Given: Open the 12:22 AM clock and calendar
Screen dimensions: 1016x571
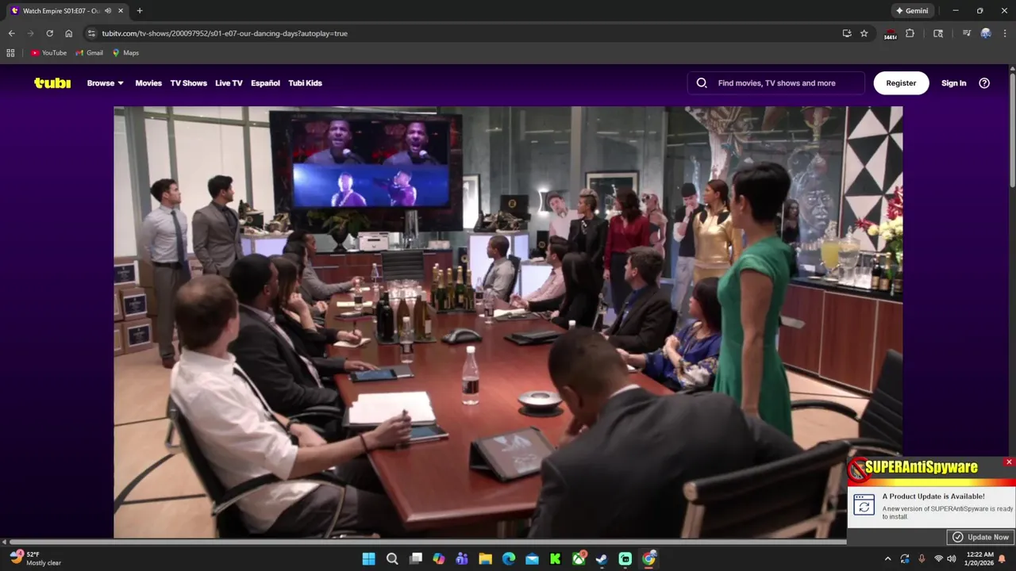Looking at the screenshot, I should coord(980,559).
